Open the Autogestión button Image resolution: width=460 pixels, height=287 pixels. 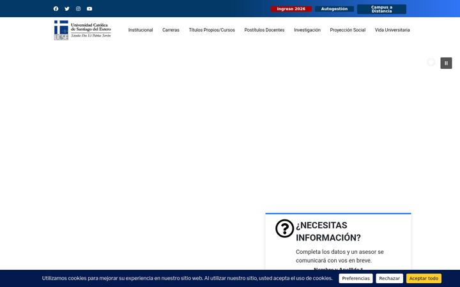(334, 9)
